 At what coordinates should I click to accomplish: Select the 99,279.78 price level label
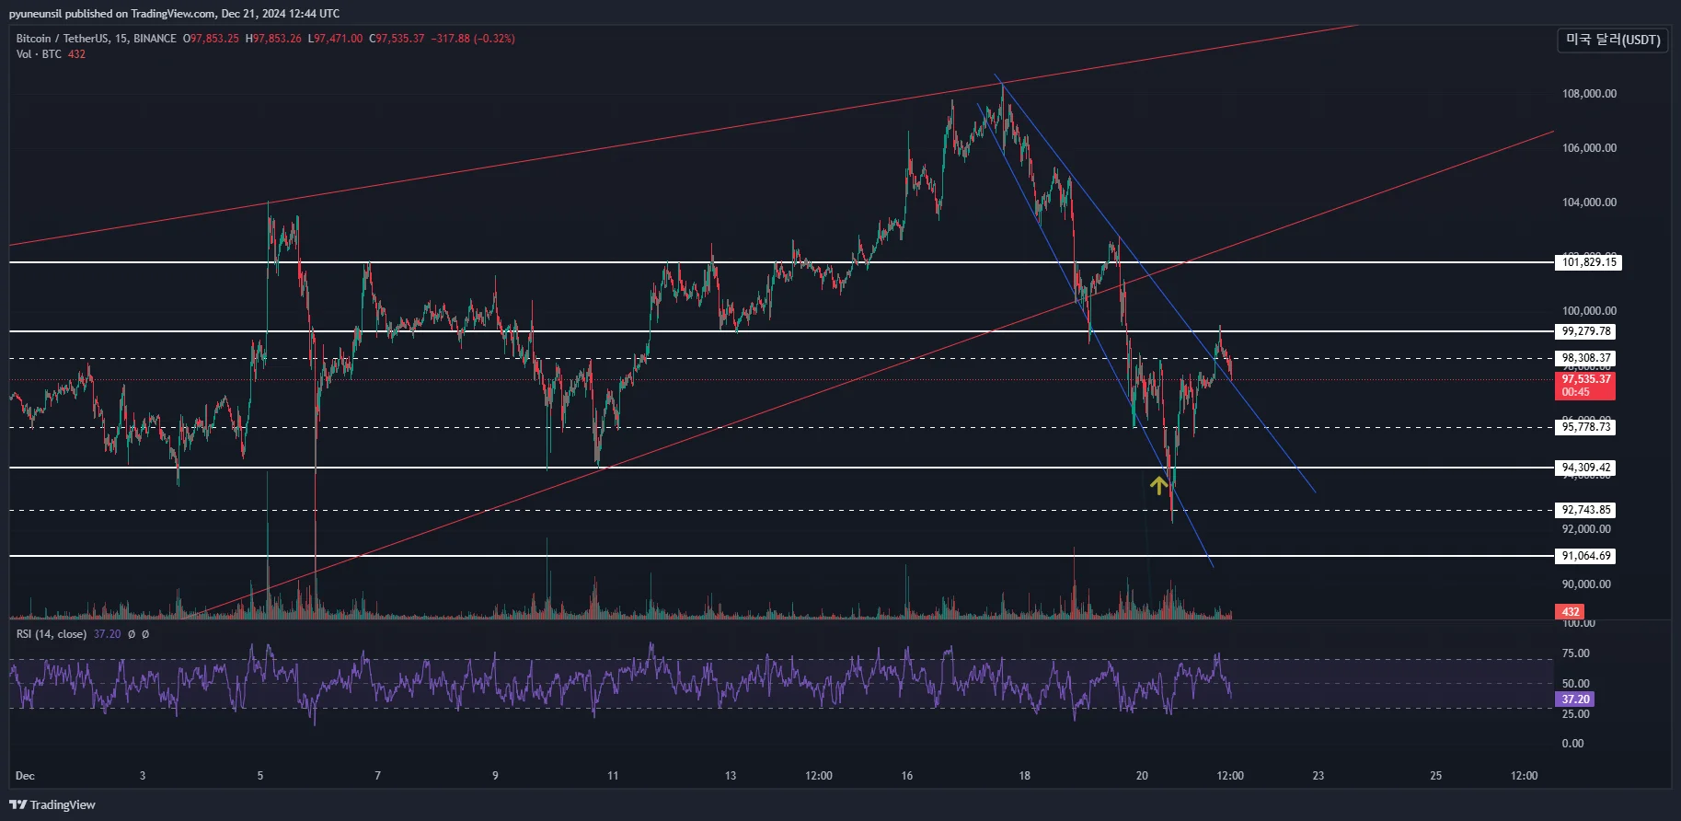tap(1586, 331)
